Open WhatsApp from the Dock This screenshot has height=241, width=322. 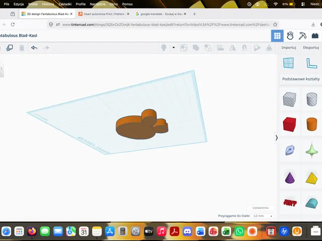click(x=239, y=231)
